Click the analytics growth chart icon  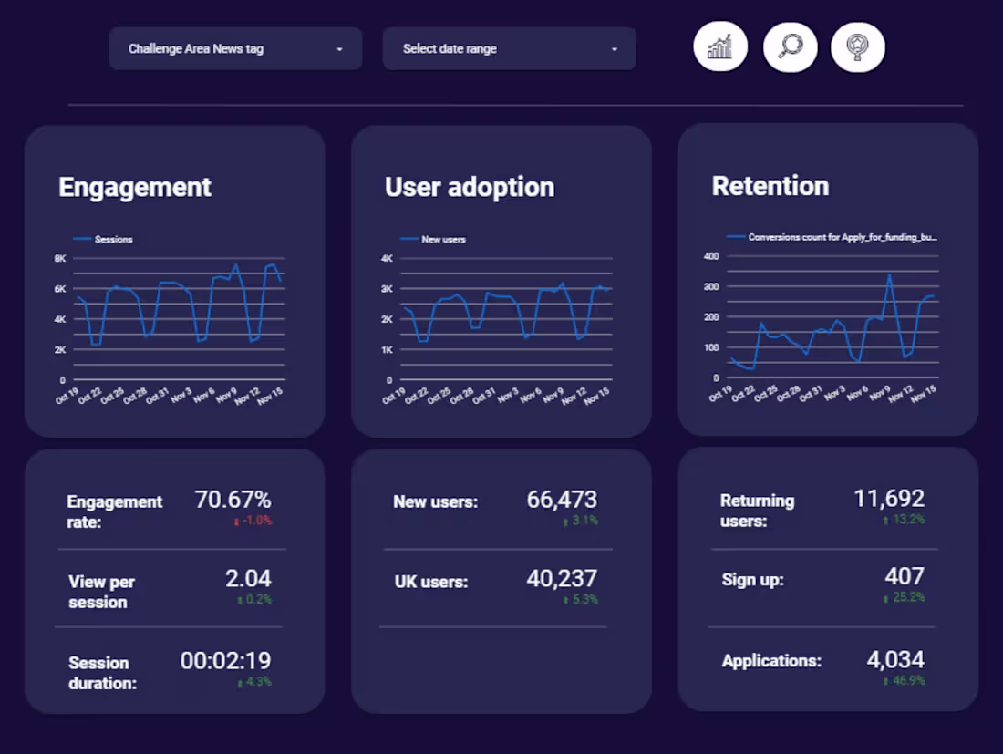tap(720, 46)
